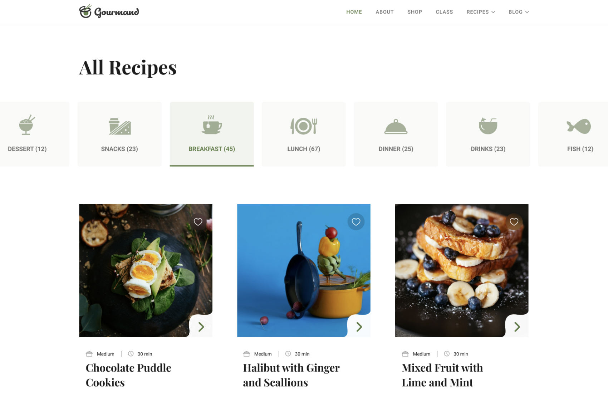Open Mixed Fruit with Lime and Mint title
This screenshot has width=608, height=407.
point(442,375)
